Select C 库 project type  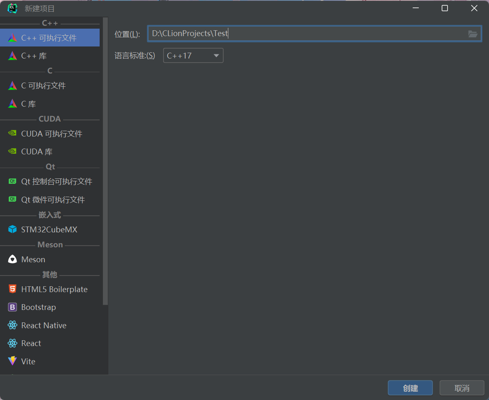[x=28, y=104]
